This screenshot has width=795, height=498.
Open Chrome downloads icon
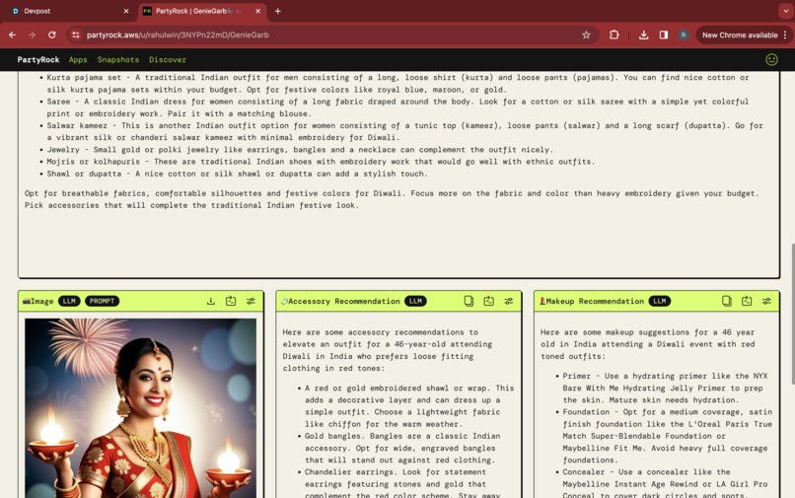click(643, 35)
